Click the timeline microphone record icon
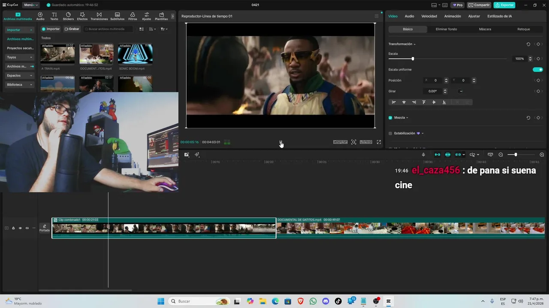549x308 pixels. point(423,154)
